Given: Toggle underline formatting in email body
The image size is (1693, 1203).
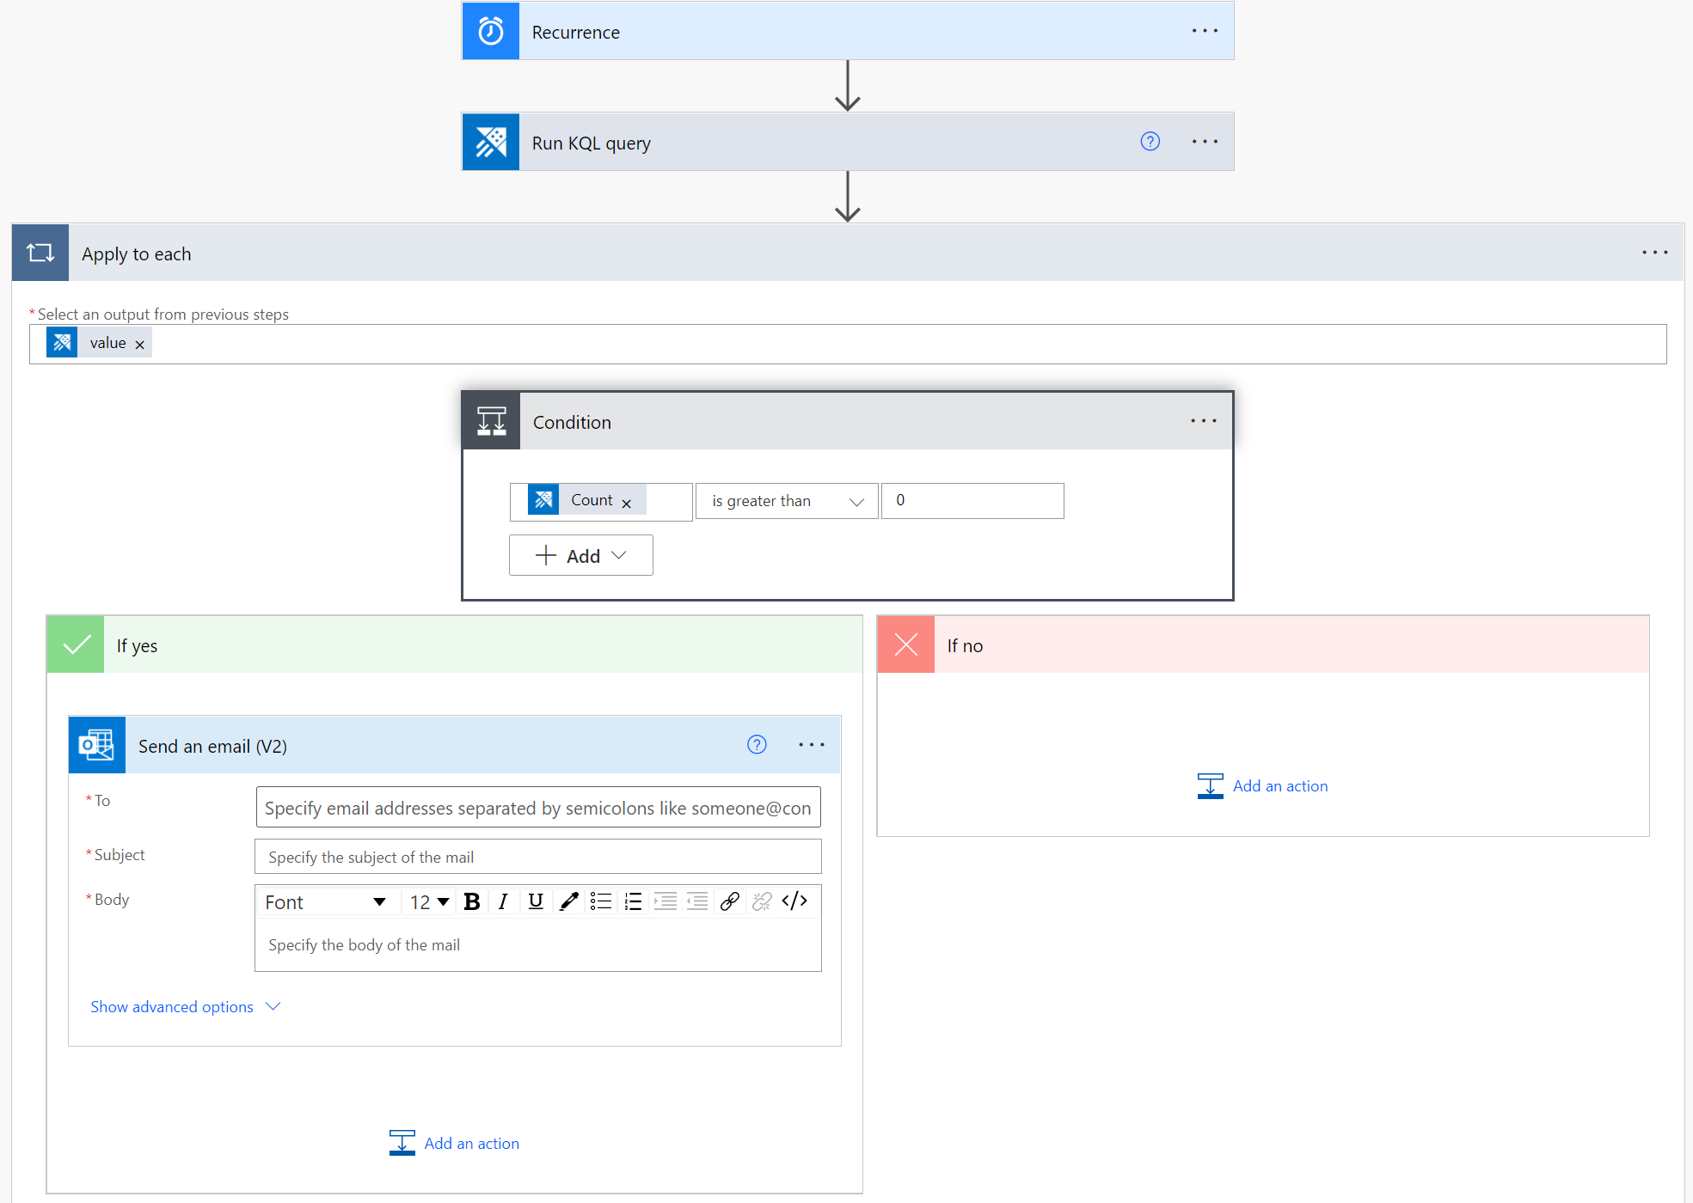Looking at the screenshot, I should (x=536, y=901).
